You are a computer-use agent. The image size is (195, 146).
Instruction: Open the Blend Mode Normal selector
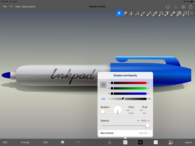click(x=125, y=133)
